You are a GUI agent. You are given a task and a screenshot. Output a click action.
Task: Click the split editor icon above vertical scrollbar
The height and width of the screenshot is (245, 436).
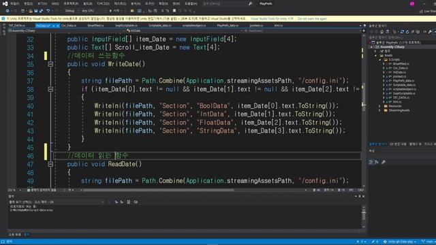[x=363, y=31]
